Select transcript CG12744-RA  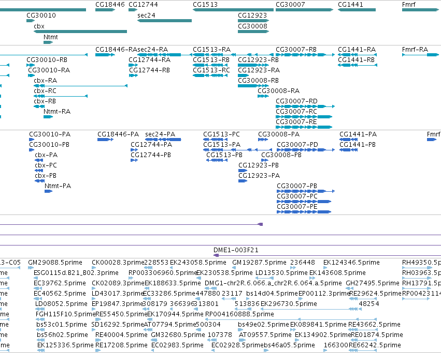tap(149, 60)
